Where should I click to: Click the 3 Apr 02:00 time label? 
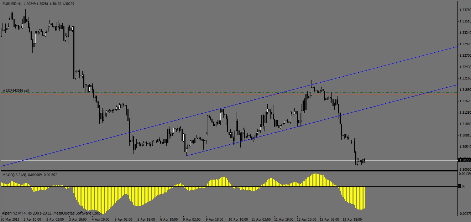pyautogui.click(x=55, y=219)
